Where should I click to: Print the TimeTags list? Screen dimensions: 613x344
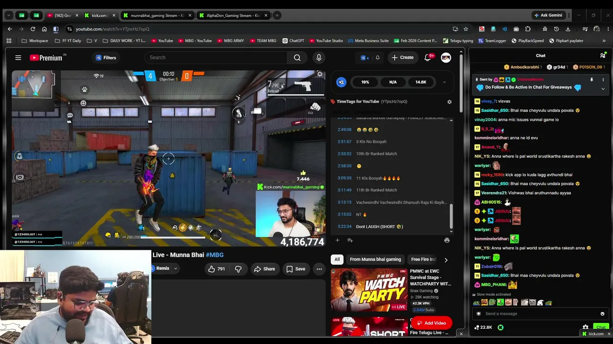(447, 240)
